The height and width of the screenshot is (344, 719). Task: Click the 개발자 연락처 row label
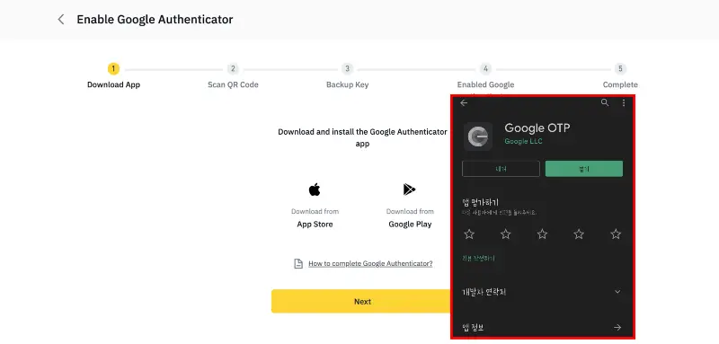point(484,292)
